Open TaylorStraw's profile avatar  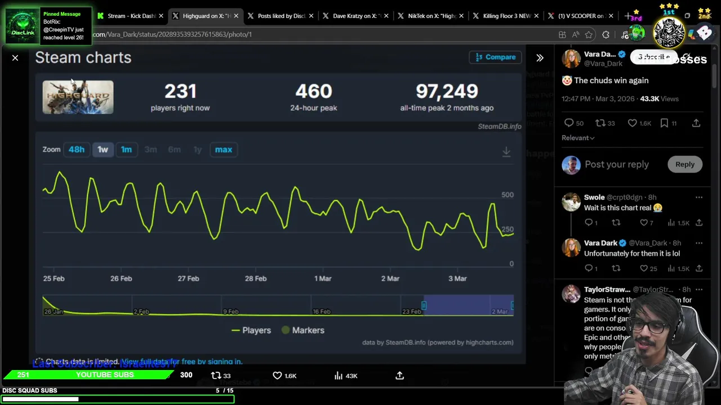coord(571,294)
